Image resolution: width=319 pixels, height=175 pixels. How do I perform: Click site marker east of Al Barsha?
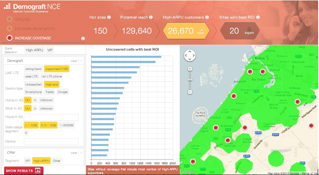(x=245, y=128)
